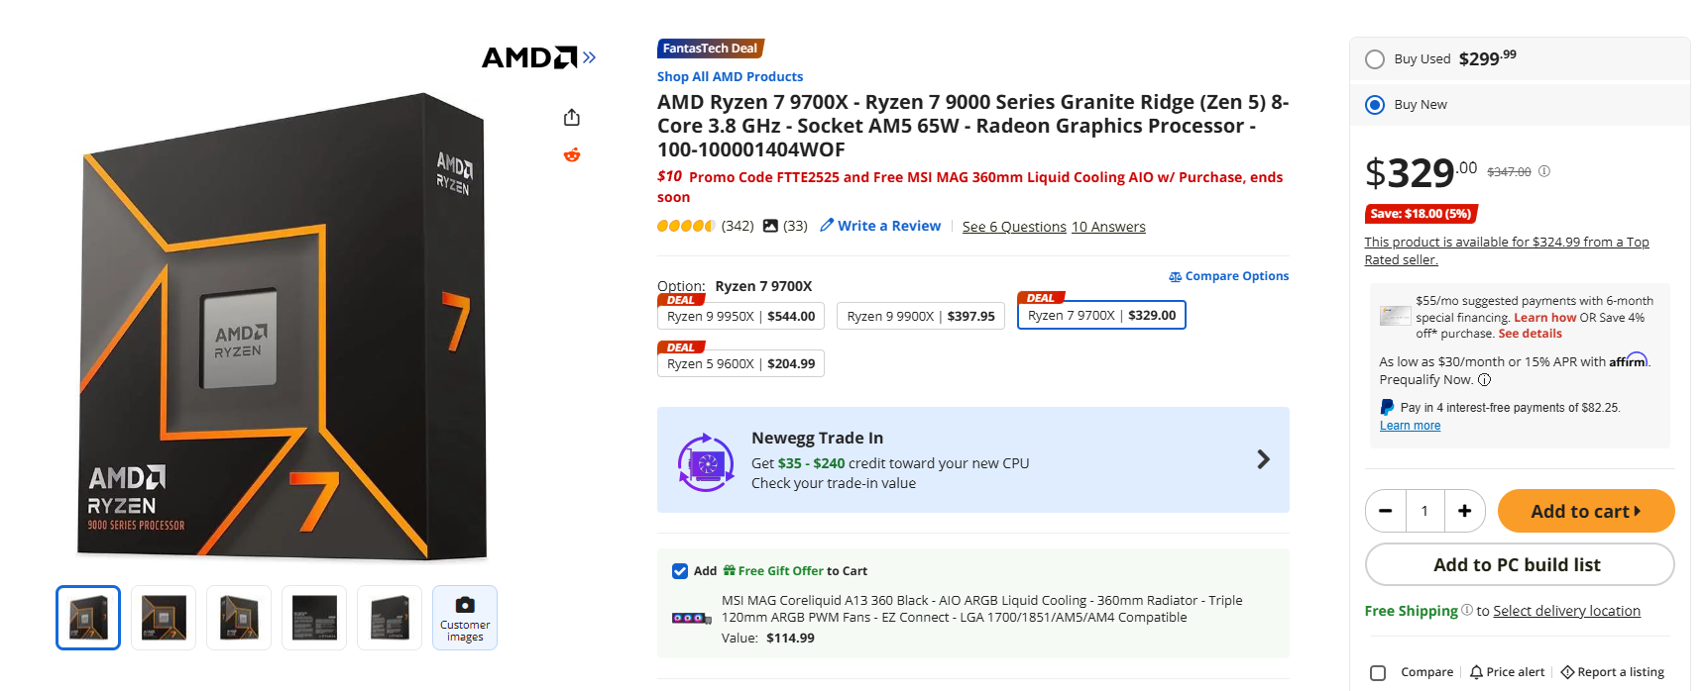
Task: Switch to the Ryzen 5 9600X option
Action: 740,362
